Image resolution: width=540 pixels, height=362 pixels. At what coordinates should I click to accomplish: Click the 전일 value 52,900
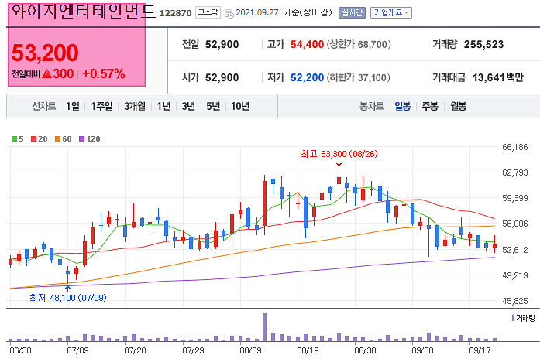pyautogui.click(x=222, y=44)
